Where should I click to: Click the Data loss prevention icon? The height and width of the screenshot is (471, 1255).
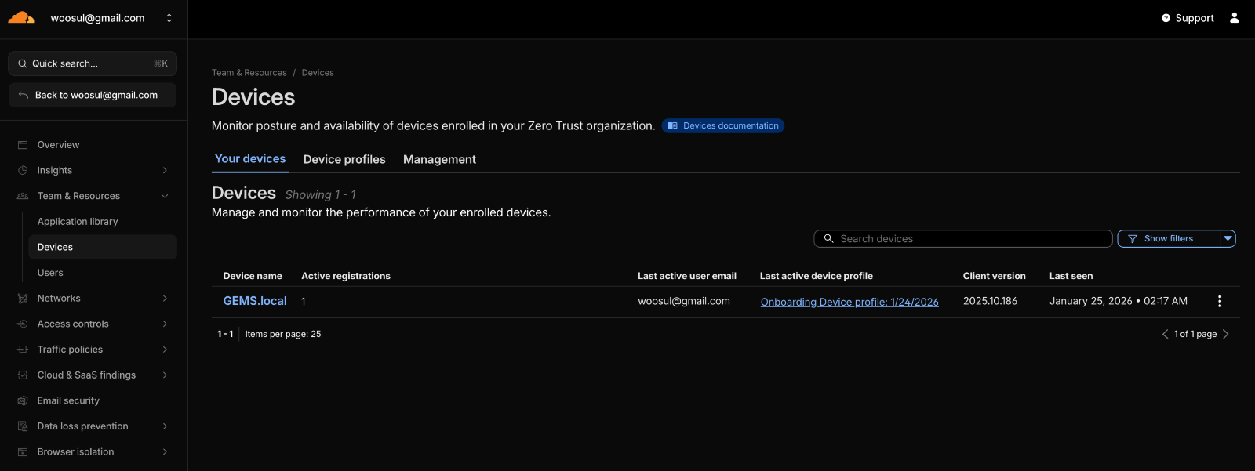point(23,426)
